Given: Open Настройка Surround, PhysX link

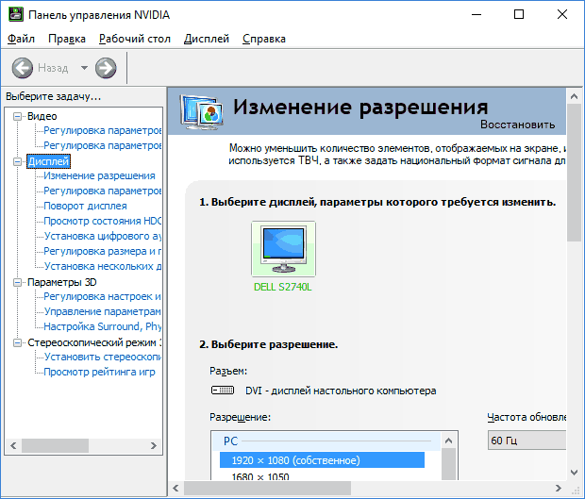Looking at the screenshot, I should pos(103,326).
